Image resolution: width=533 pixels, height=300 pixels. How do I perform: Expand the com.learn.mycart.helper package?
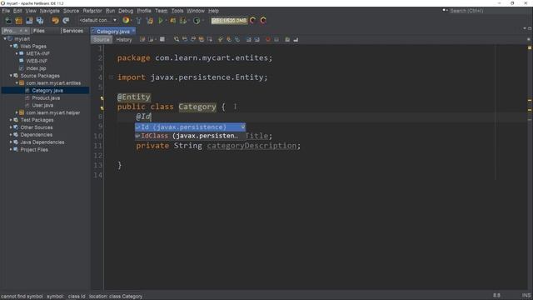[x=17, y=112]
